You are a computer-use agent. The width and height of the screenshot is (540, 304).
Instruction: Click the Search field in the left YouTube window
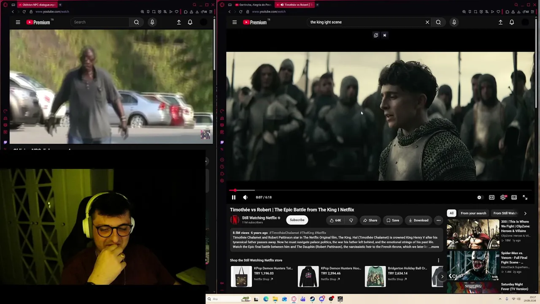pyautogui.click(x=100, y=22)
